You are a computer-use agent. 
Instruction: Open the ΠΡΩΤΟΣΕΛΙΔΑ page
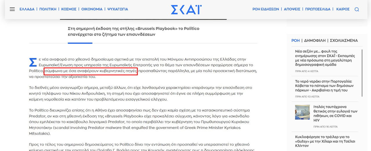click(318, 9)
